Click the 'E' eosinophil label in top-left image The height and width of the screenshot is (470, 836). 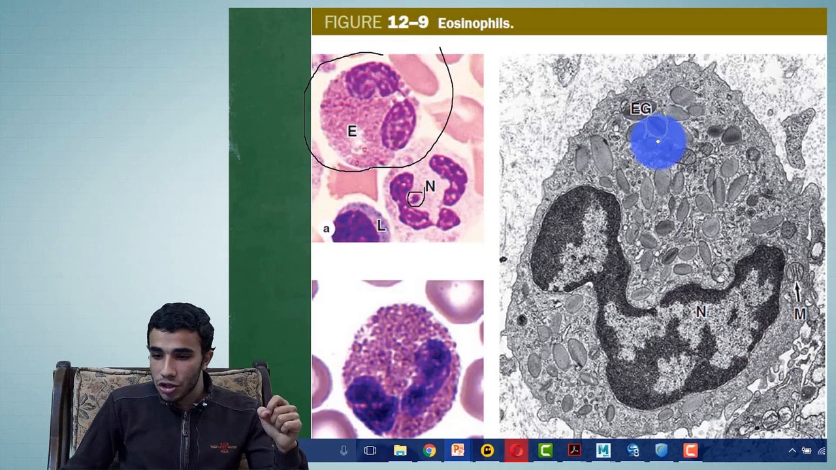(x=352, y=132)
